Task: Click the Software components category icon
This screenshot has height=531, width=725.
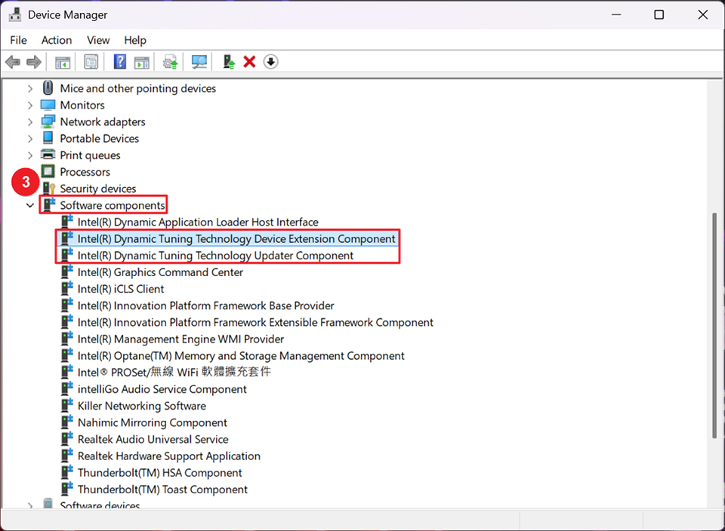Action: (49, 204)
